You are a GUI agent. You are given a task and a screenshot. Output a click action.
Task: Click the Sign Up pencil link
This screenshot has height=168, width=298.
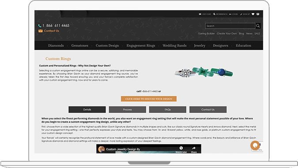point(245,14)
